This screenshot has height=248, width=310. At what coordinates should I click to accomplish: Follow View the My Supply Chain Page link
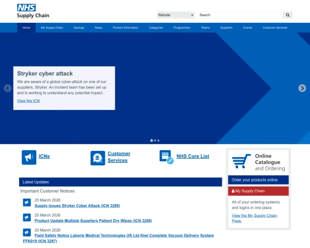[254, 219]
